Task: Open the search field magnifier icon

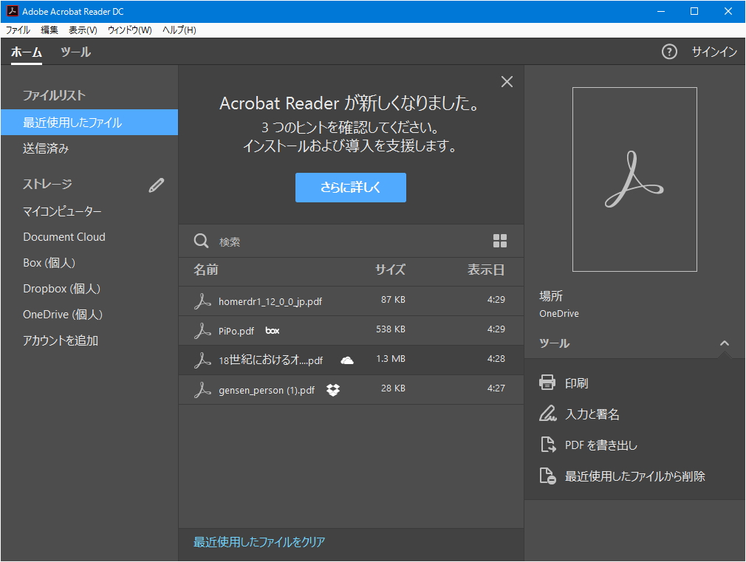Action: (200, 241)
